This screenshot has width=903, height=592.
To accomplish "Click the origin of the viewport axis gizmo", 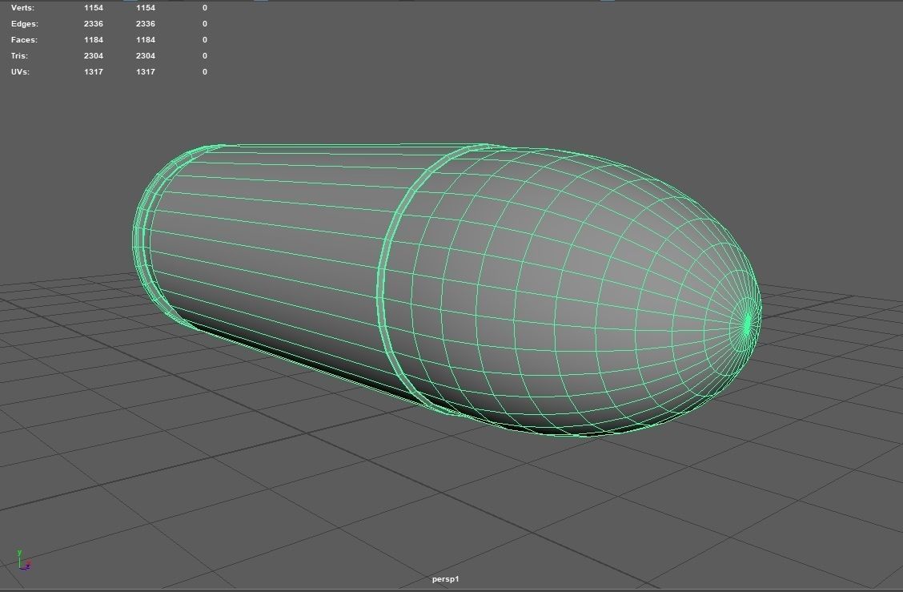I will (20, 568).
